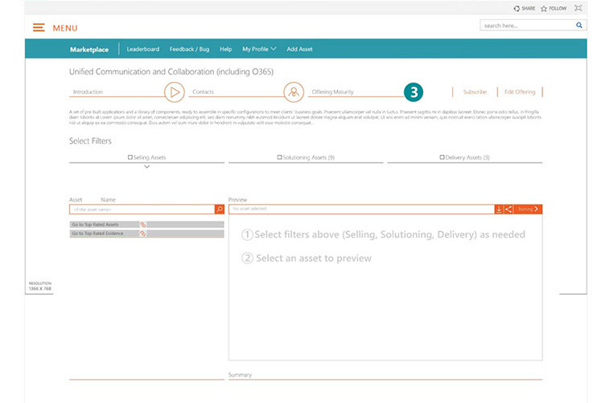This screenshot has height=403, width=614.
Task: Download the asset from the Preview bar
Action: (x=499, y=209)
